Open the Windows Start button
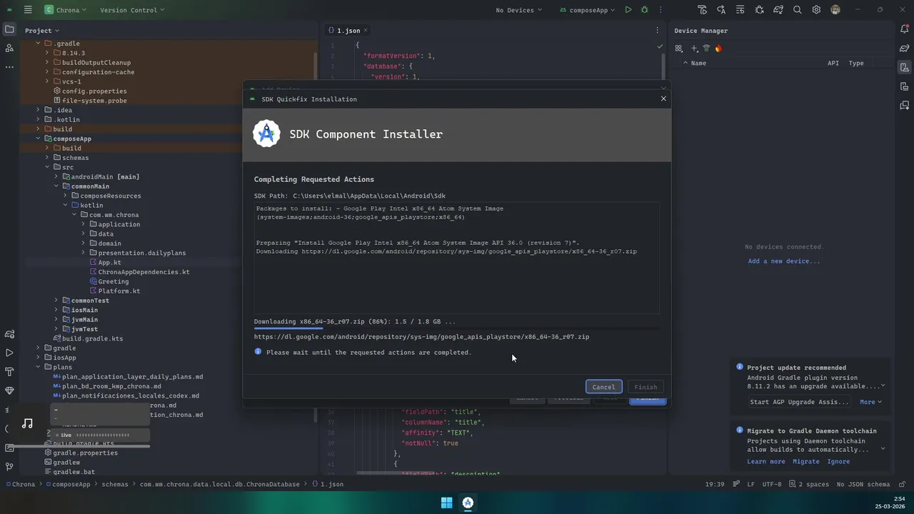The width and height of the screenshot is (914, 514). click(446, 503)
